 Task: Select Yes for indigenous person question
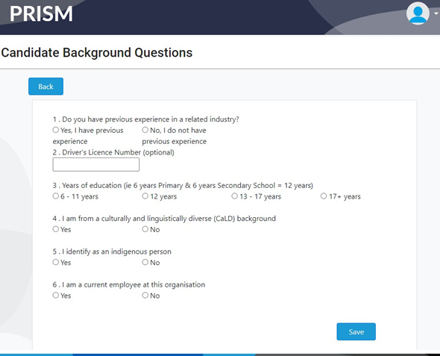point(56,263)
